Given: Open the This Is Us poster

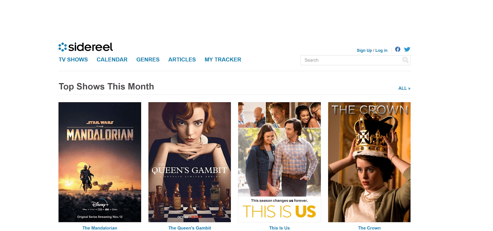Looking at the screenshot, I should [279, 162].
